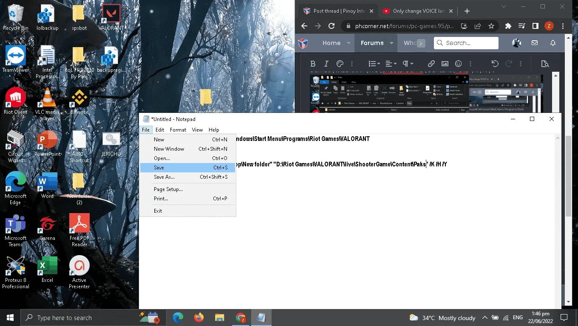Click the phcorner Search field
The width and height of the screenshot is (578, 326).
[466, 43]
